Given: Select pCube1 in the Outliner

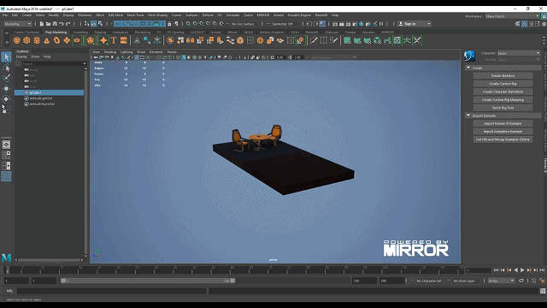Looking at the screenshot, I should 50,92.
